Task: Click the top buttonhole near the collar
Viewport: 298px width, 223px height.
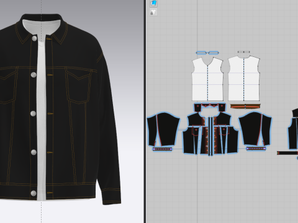Action: click(49, 39)
